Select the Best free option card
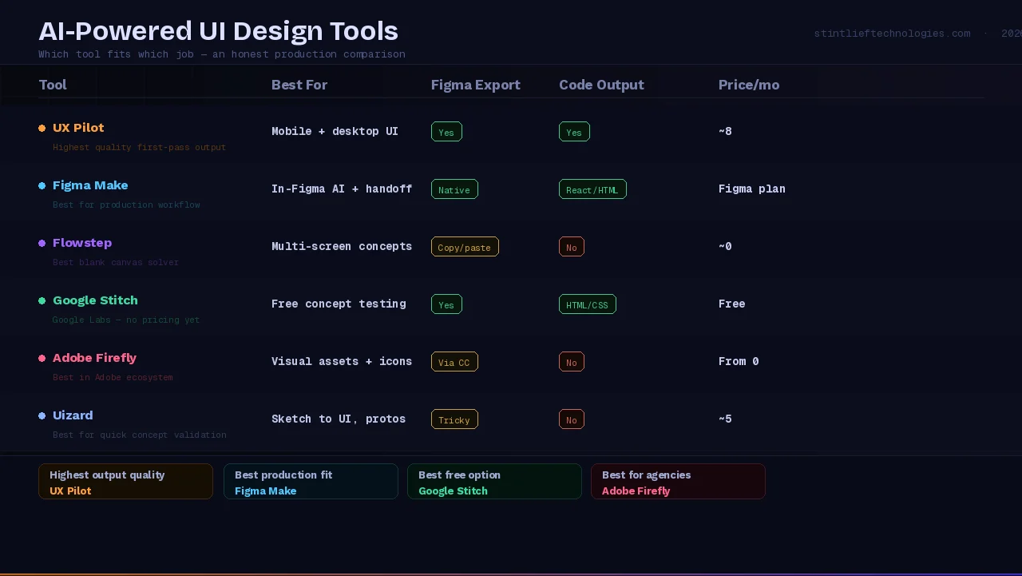 click(494, 482)
